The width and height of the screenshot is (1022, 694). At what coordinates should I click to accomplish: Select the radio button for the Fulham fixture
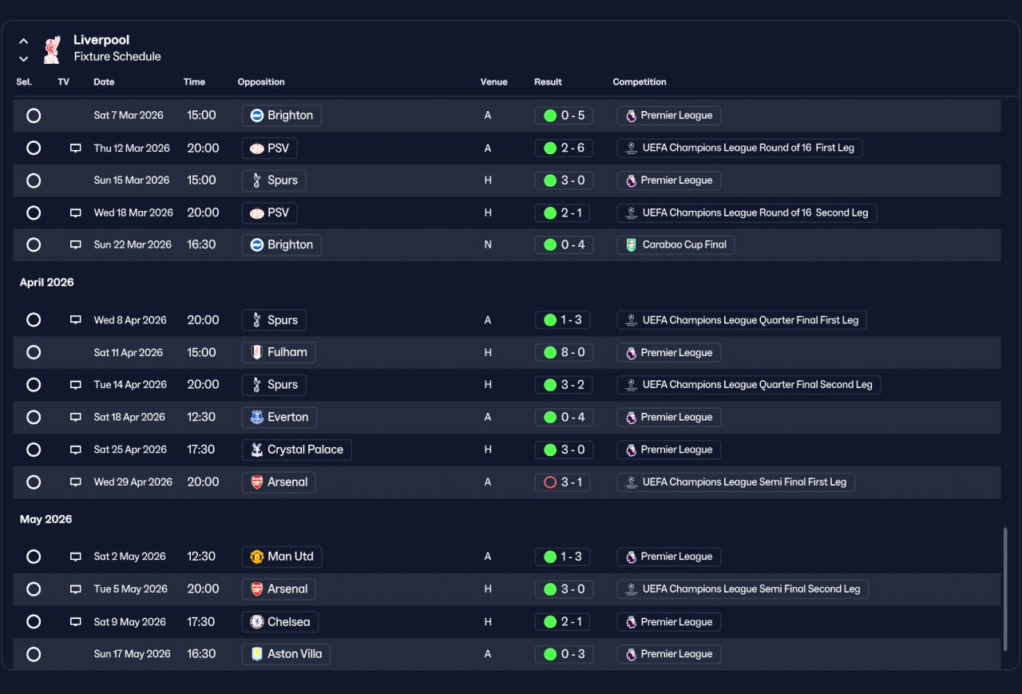click(x=34, y=352)
